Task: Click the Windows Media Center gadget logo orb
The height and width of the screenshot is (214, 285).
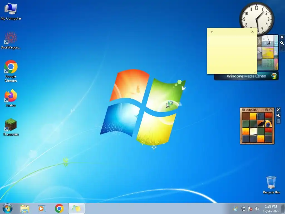Action: pos(274,76)
